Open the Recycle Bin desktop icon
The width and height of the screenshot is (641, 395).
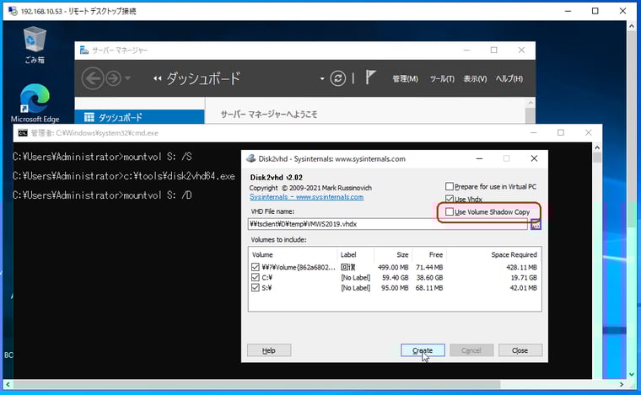click(35, 45)
